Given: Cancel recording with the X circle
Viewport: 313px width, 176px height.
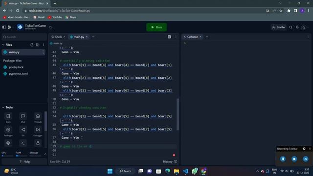Looking at the screenshot, I should click(305, 159).
